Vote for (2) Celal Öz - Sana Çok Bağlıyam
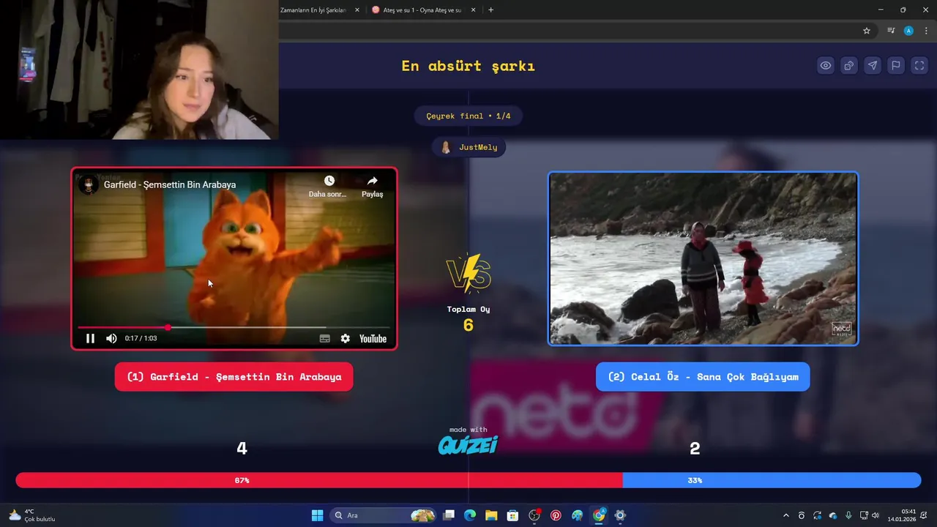 point(703,377)
